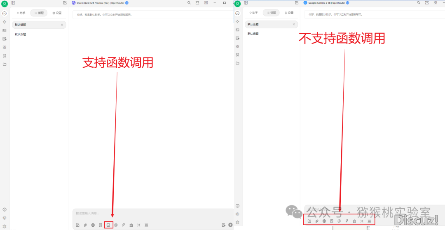
Task: Open agents sparkle icon in left window sidebar
Action: coord(4,22)
